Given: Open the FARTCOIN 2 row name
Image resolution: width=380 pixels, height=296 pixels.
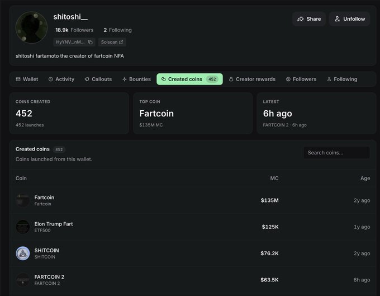Looking at the screenshot, I should tap(49, 277).
